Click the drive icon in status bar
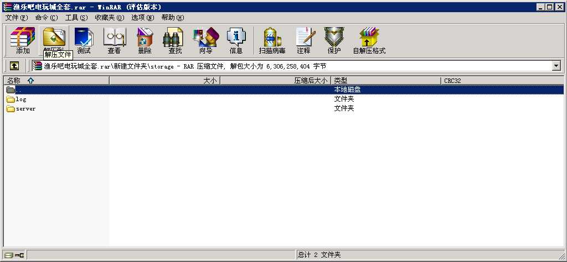The height and width of the screenshot is (262, 567). coord(9,255)
